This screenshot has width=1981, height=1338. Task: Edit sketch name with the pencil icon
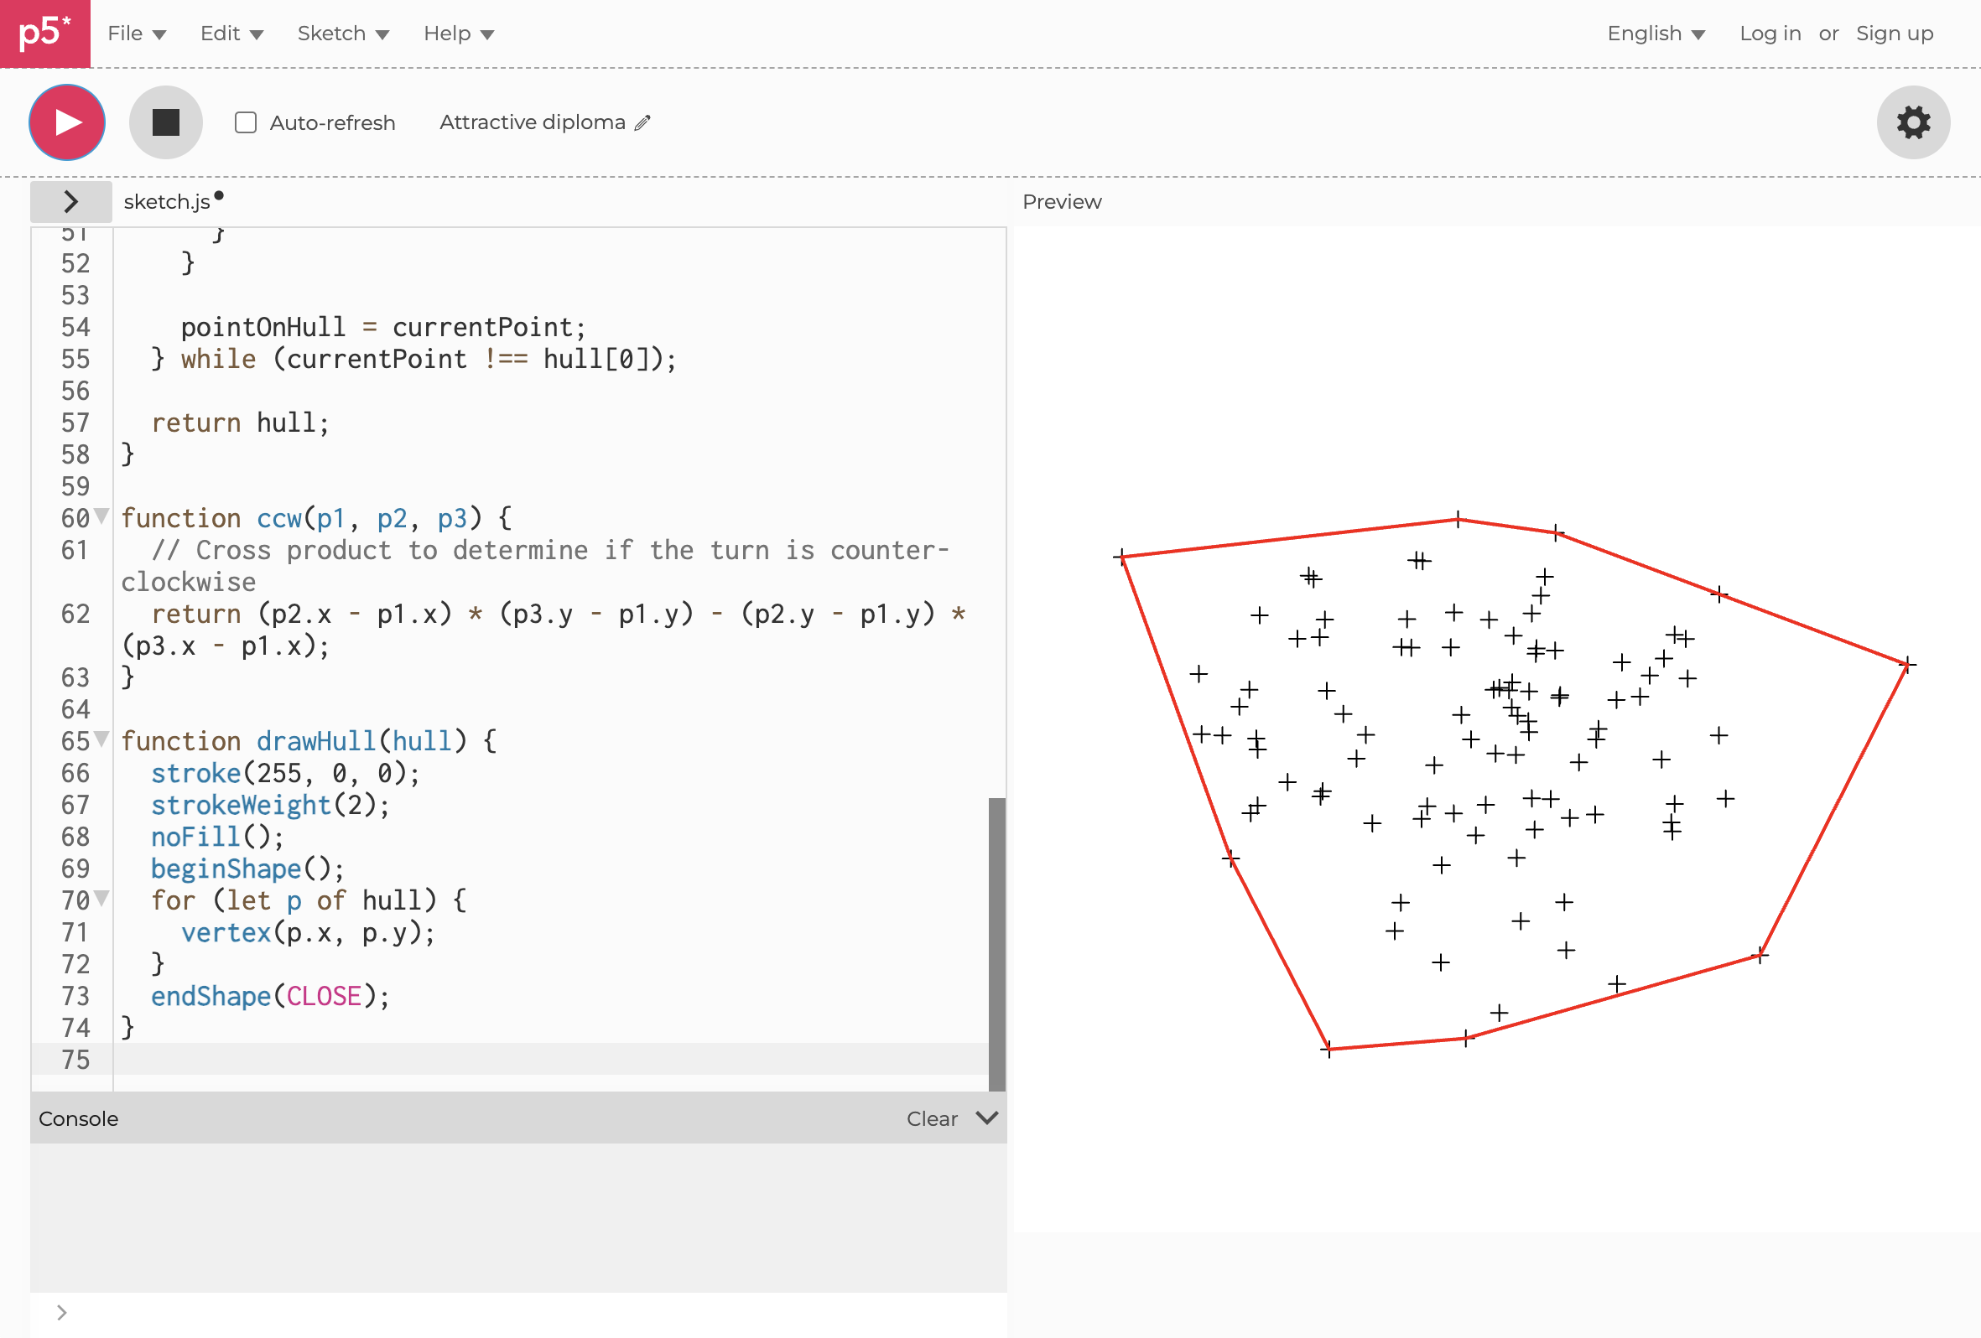(643, 122)
